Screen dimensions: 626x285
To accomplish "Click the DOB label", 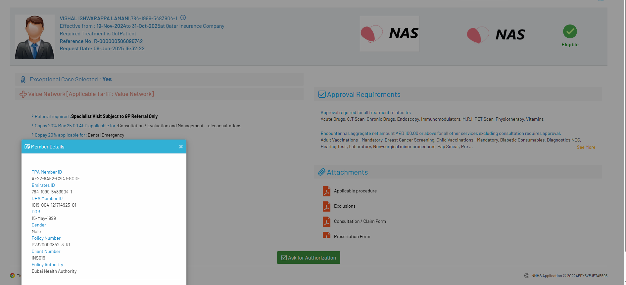I will (x=36, y=212).
